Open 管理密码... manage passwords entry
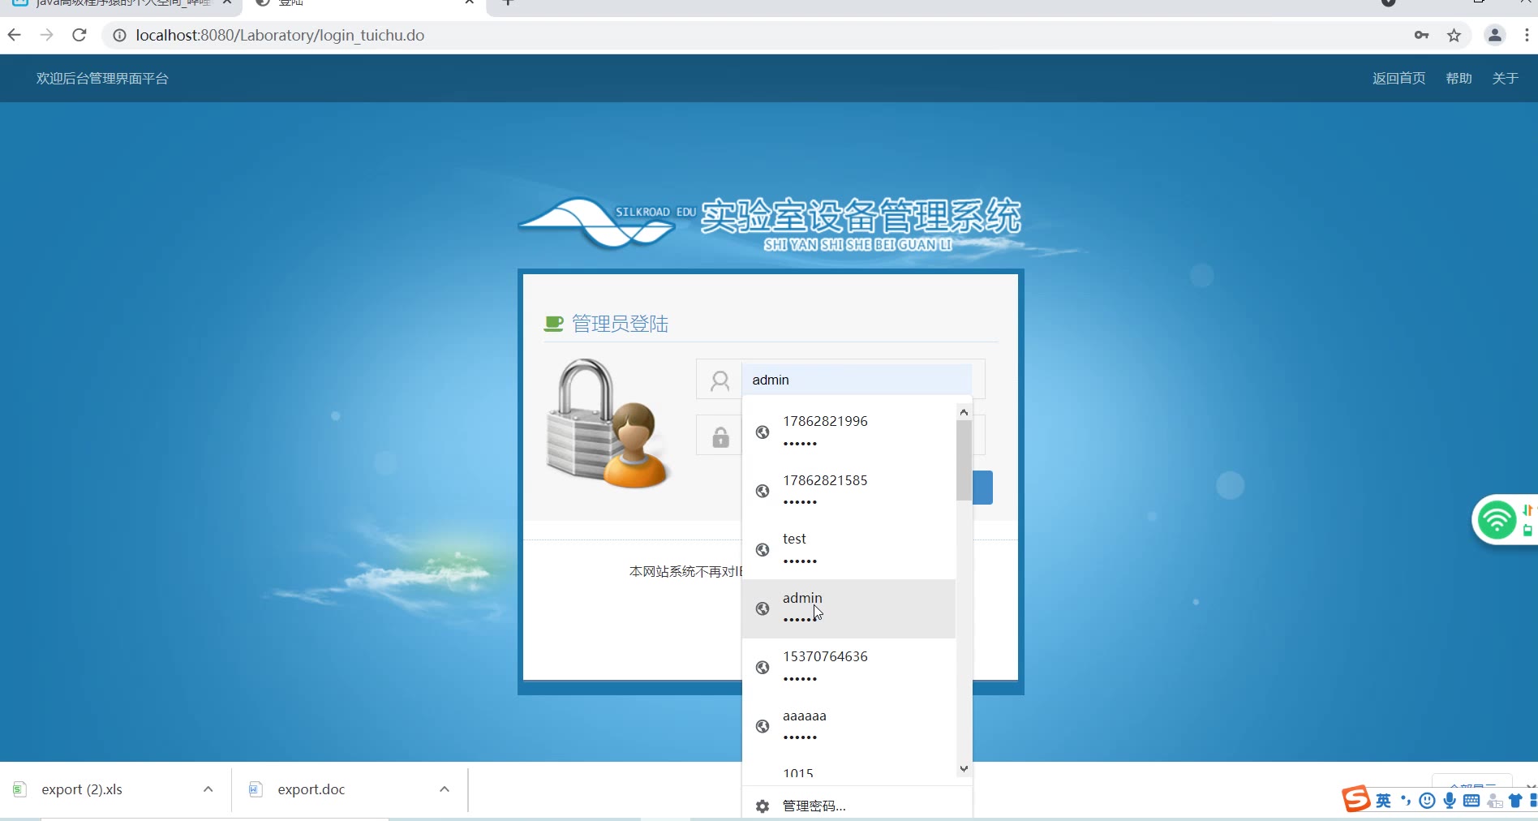 [857, 806]
